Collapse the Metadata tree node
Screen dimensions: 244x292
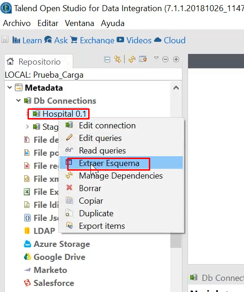9,87
